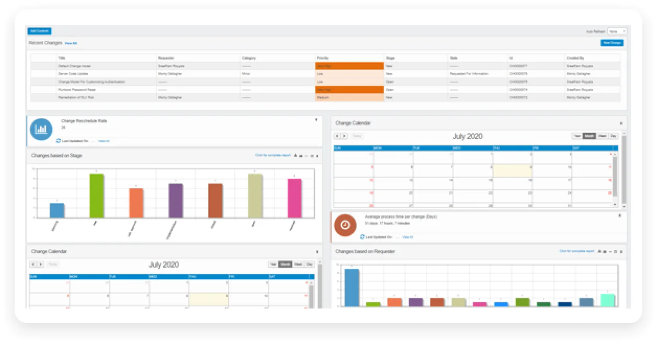
Task: Open the Auto Refresh dropdown
Action: [617, 31]
